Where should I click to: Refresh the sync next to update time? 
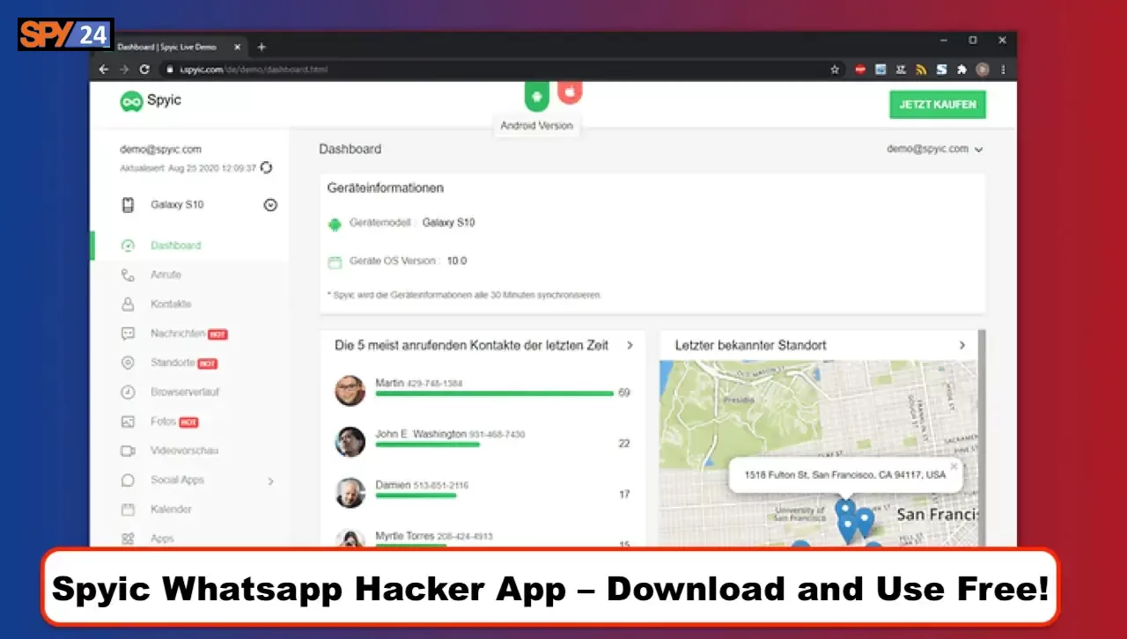click(266, 167)
